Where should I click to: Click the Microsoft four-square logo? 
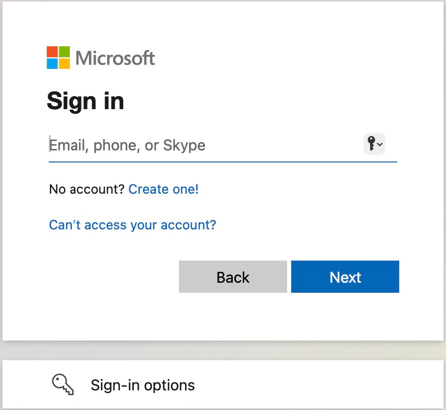(x=58, y=58)
